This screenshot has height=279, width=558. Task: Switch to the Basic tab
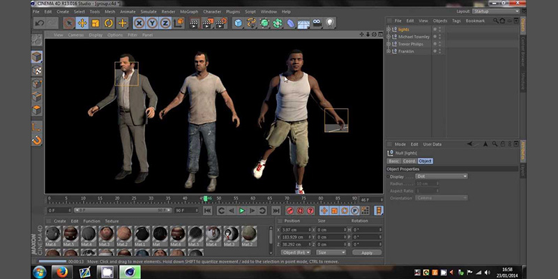[394, 161]
